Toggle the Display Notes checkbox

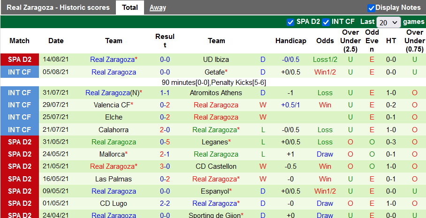(x=371, y=8)
